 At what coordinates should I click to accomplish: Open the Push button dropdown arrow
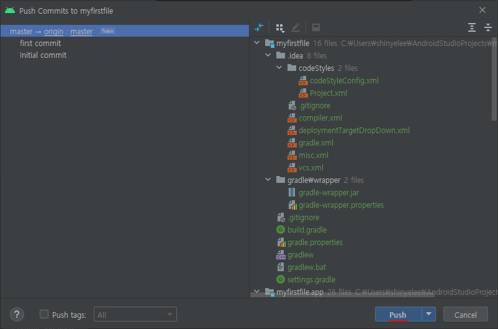(x=428, y=314)
